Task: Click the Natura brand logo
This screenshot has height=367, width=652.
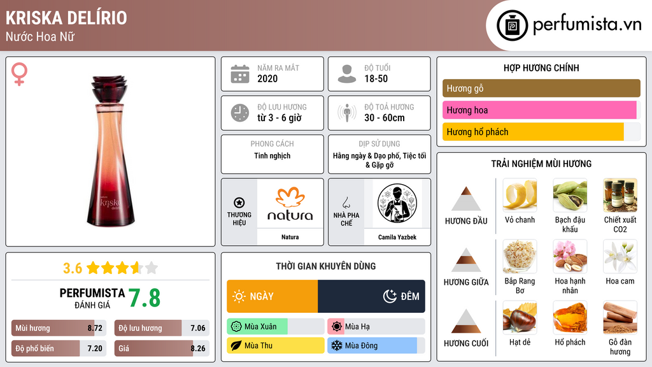Action: (x=290, y=203)
